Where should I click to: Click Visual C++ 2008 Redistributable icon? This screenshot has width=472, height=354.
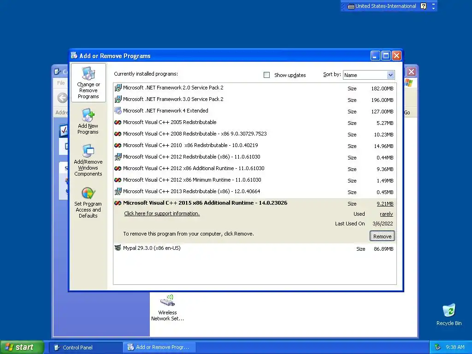[118, 134]
